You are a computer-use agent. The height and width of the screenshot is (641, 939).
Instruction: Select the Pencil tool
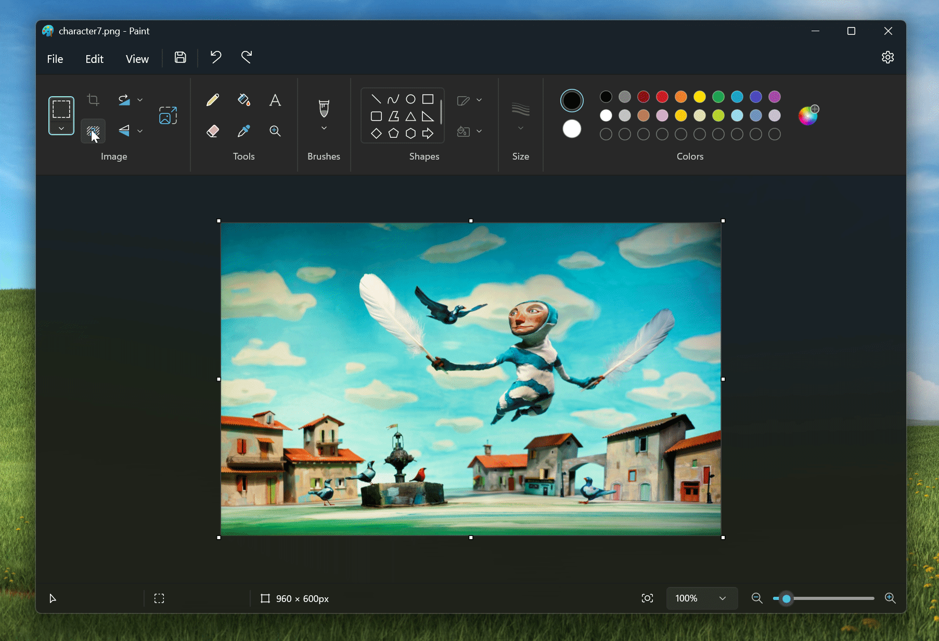coord(212,100)
